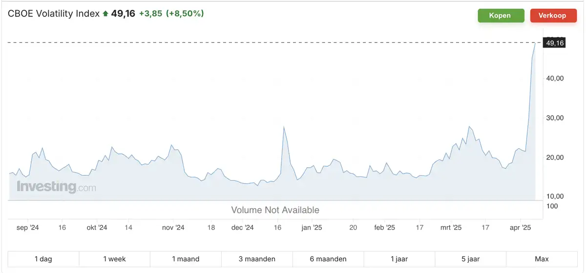Click the CBOE Volatility Index title
The height and width of the screenshot is (273, 586).
click(54, 14)
